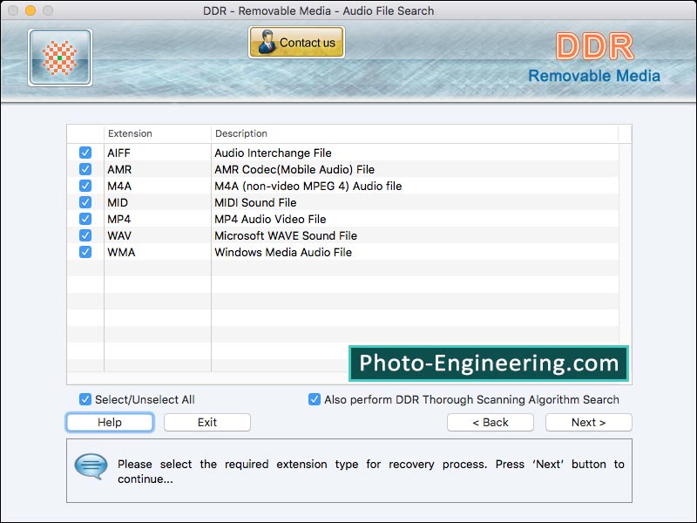Disable the M4A audio file checkbox

85,185
